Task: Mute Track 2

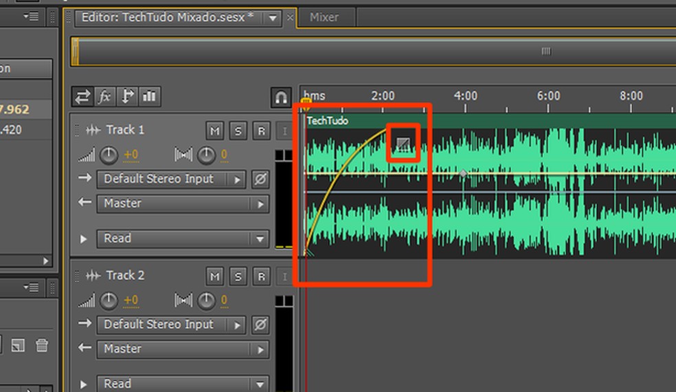Action: tap(215, 276)
